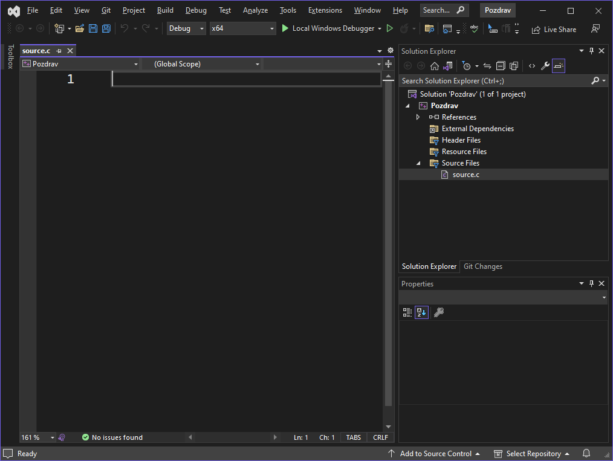Open the Debug menu

tap(196, 10)
